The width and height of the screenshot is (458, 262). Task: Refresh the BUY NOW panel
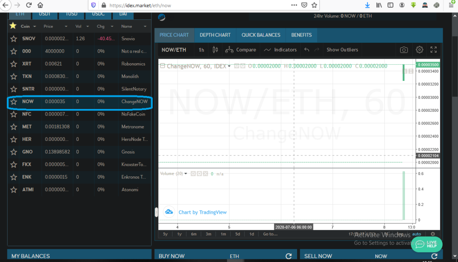coord(288,256)
